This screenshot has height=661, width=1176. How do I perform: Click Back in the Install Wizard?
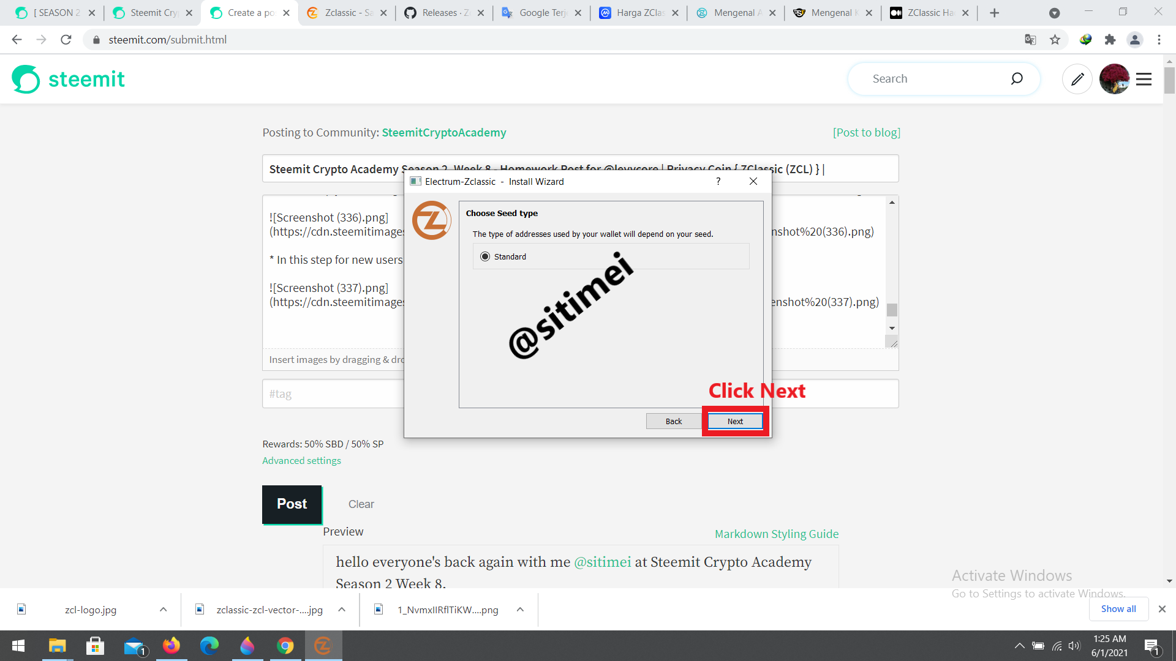pyautogui.click(x=674, y=421)
